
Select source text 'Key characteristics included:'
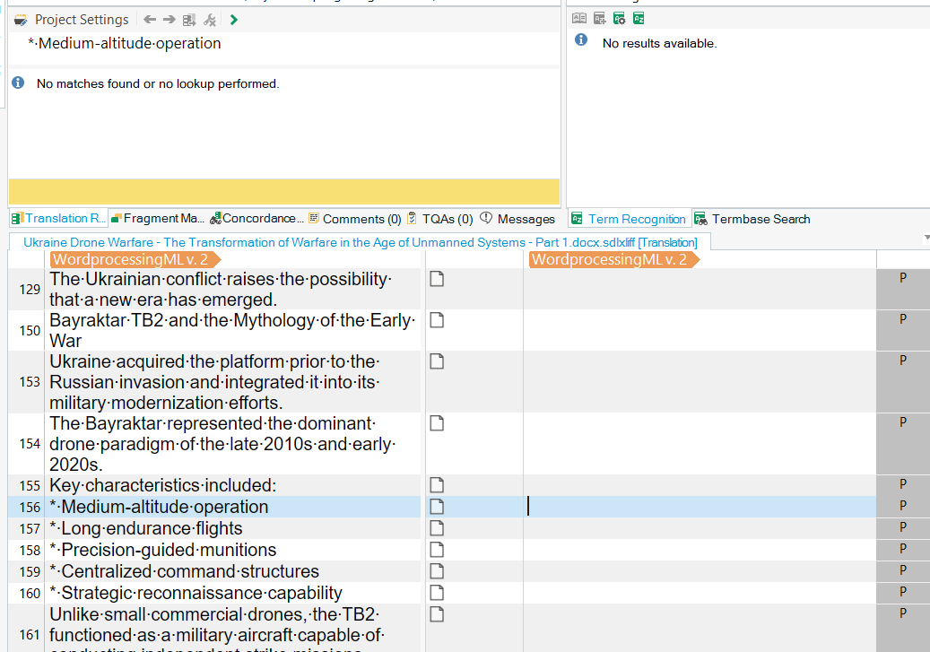(x=163, y=485)
